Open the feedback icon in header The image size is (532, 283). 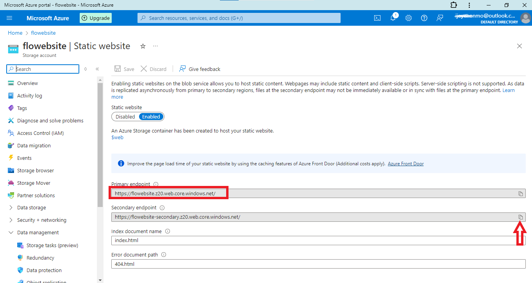tap(440, 18)
